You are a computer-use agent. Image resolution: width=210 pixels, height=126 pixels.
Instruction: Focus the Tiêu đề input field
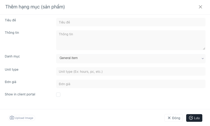[131, 22]
